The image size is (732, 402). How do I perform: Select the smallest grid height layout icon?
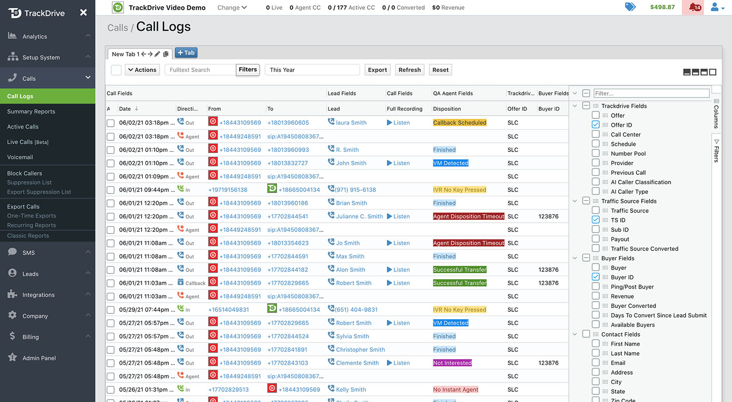pos(687,72)
